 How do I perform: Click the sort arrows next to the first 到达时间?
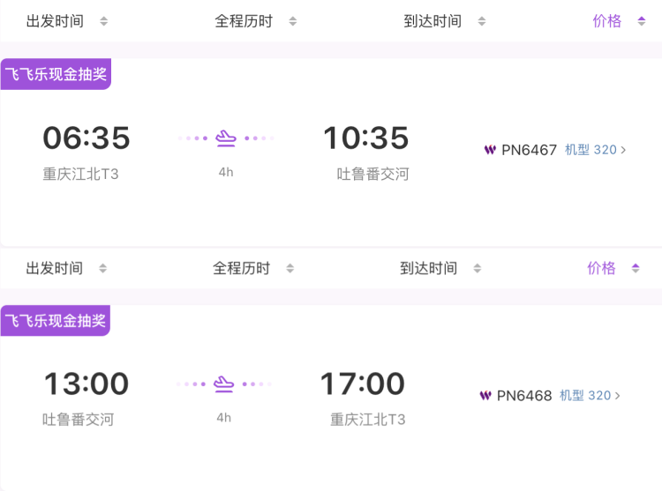[x=481, y=21]
